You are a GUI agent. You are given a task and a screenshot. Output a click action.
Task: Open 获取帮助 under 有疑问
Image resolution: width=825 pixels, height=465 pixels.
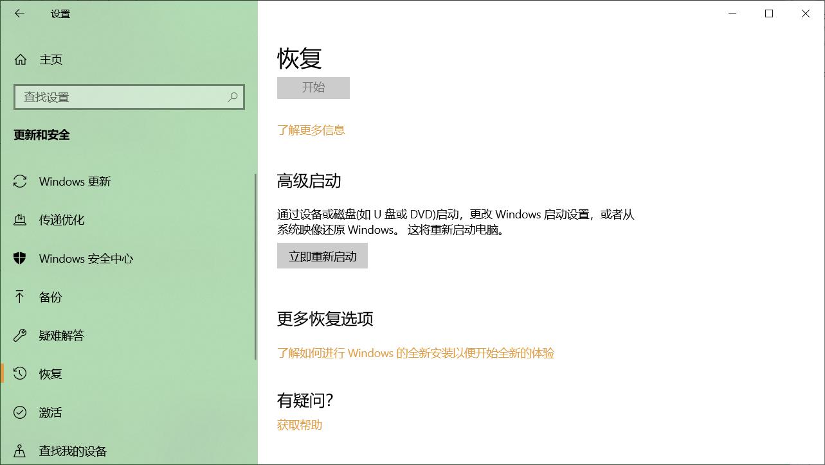pos(300,425)
